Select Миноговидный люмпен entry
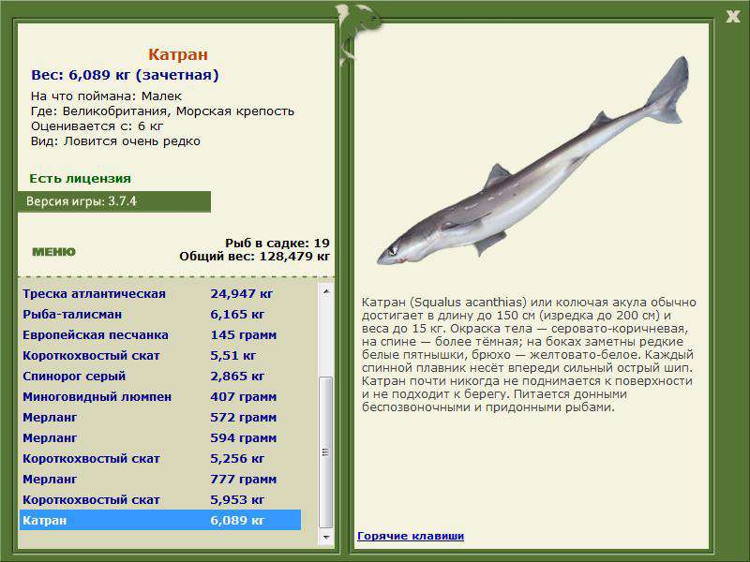The width and height of the screenshot is (750, 562). [x=160, y=396]
